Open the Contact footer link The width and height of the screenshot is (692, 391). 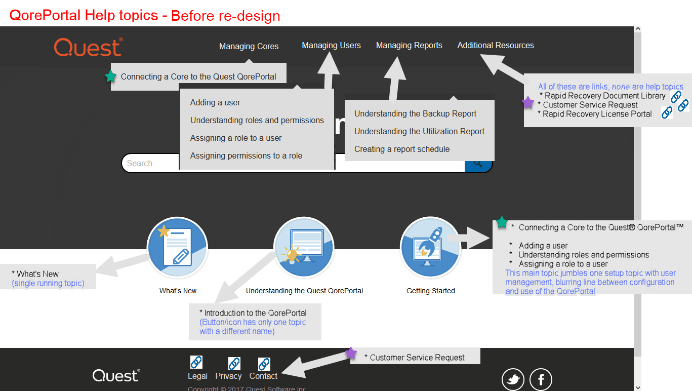click(x=263, y=376)
